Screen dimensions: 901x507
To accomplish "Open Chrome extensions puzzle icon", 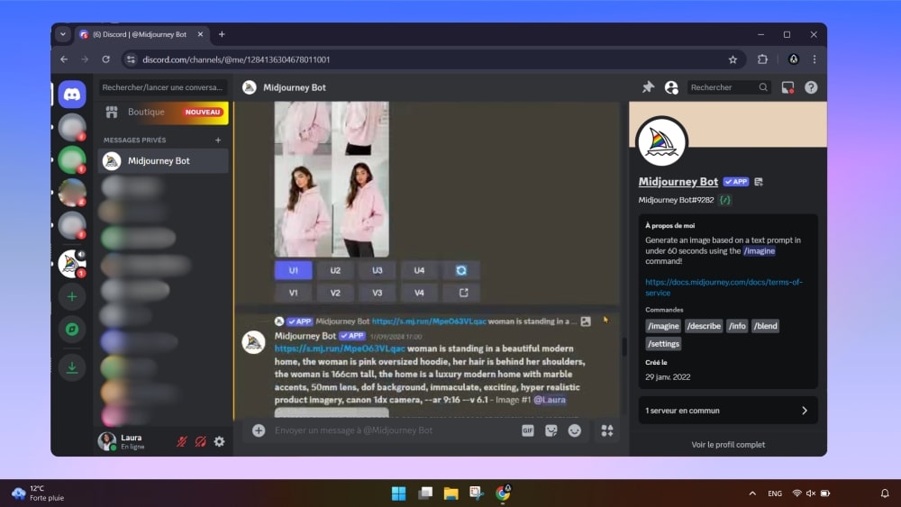I will [762, 59].
